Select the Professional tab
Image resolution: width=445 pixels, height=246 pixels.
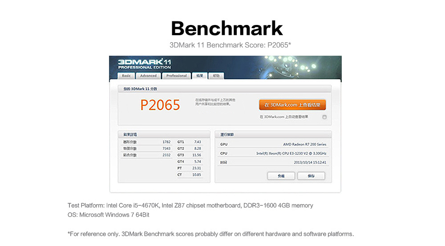[176, 76]
